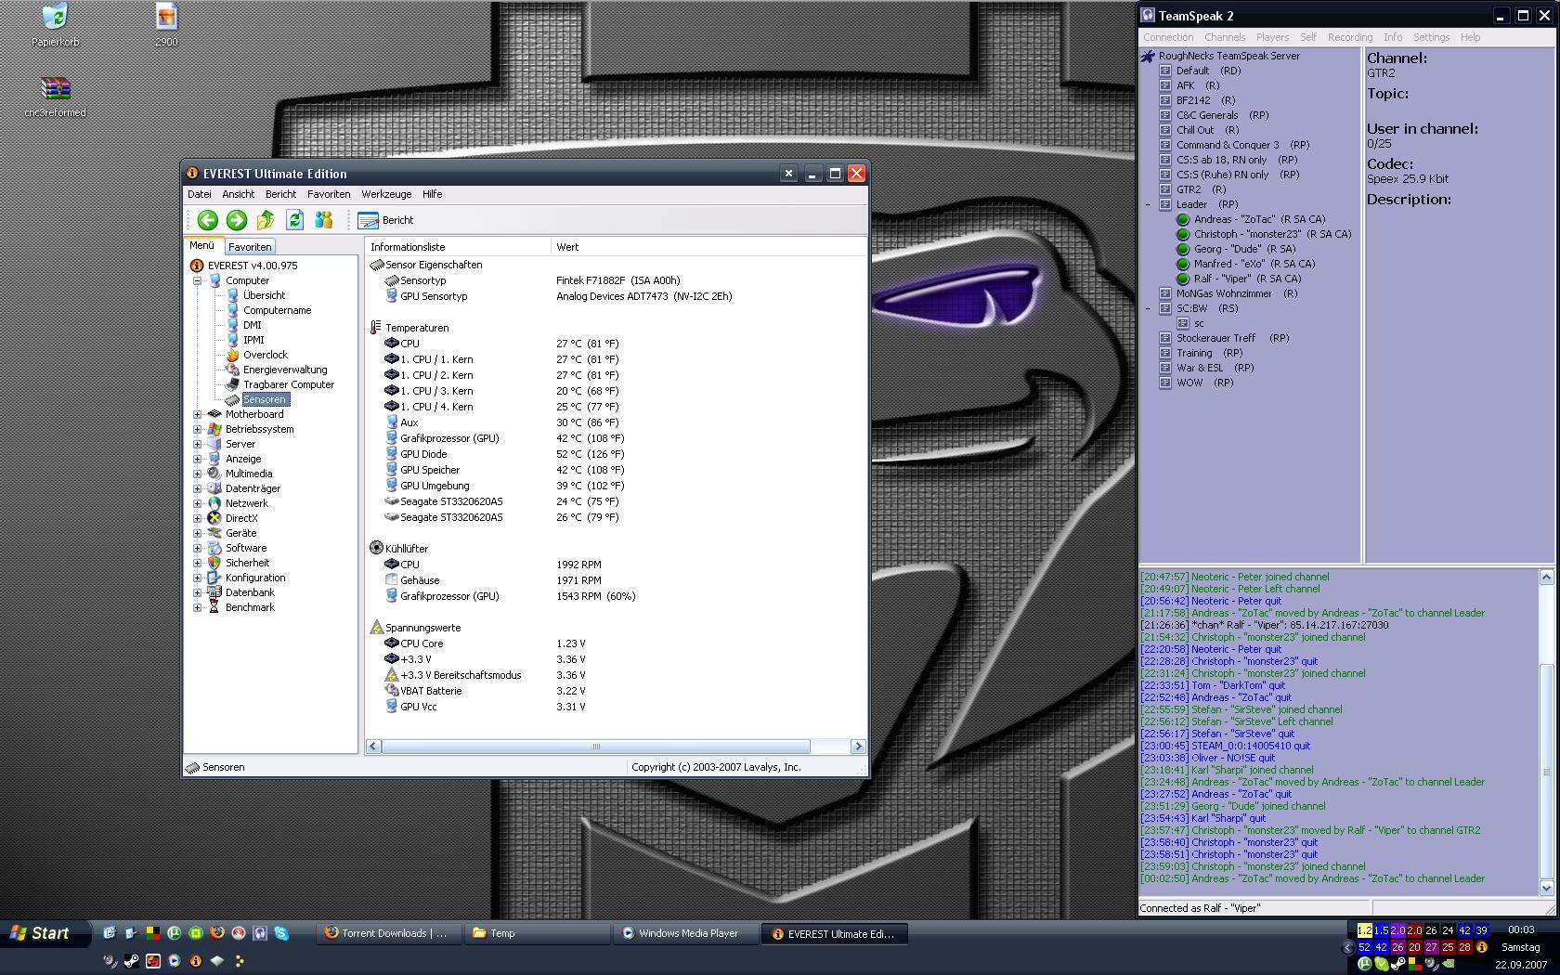The height and width of the screenshot is (975, 1560).
Task: Select the WOW channel icon
Action: tap(1165, 383)
